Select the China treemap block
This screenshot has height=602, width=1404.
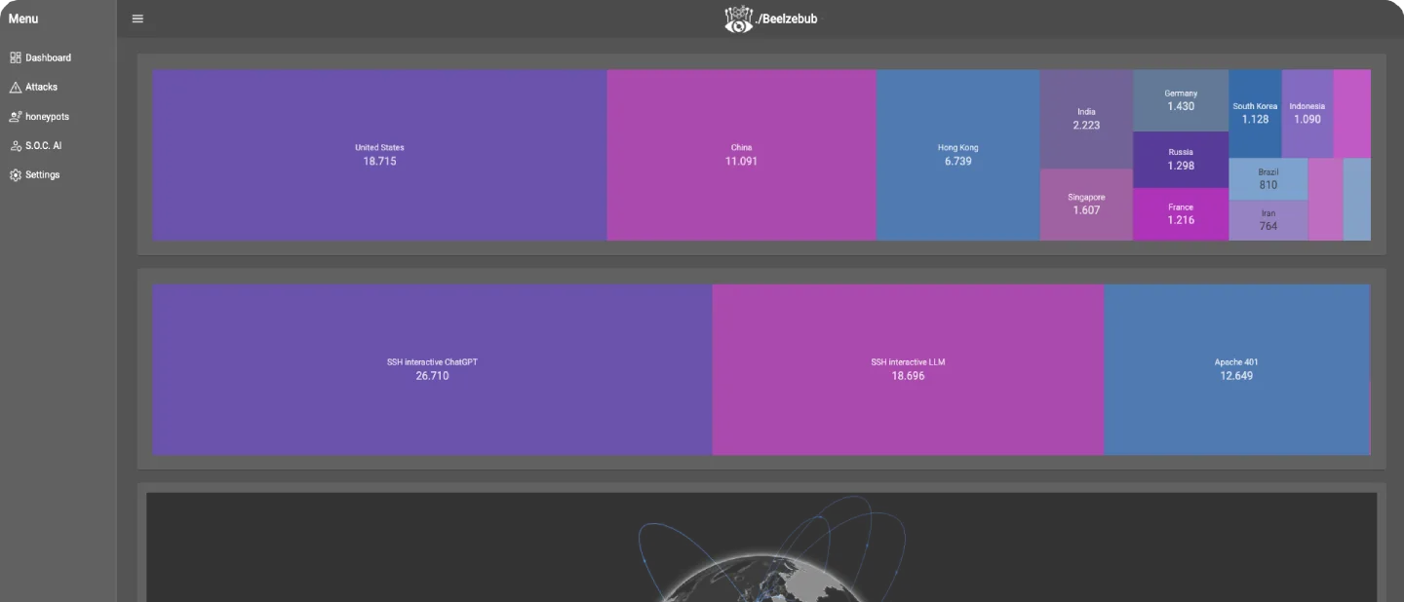point(741,155)
